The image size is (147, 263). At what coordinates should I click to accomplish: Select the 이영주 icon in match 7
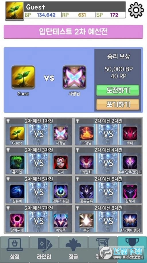pos(61,220)
